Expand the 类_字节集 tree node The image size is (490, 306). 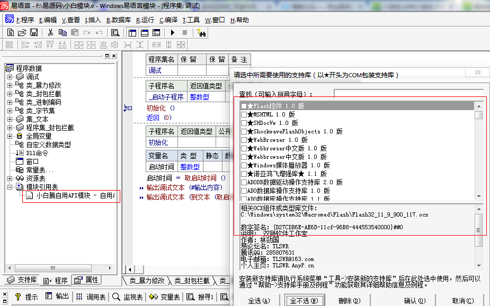click(x=10, y=111)
